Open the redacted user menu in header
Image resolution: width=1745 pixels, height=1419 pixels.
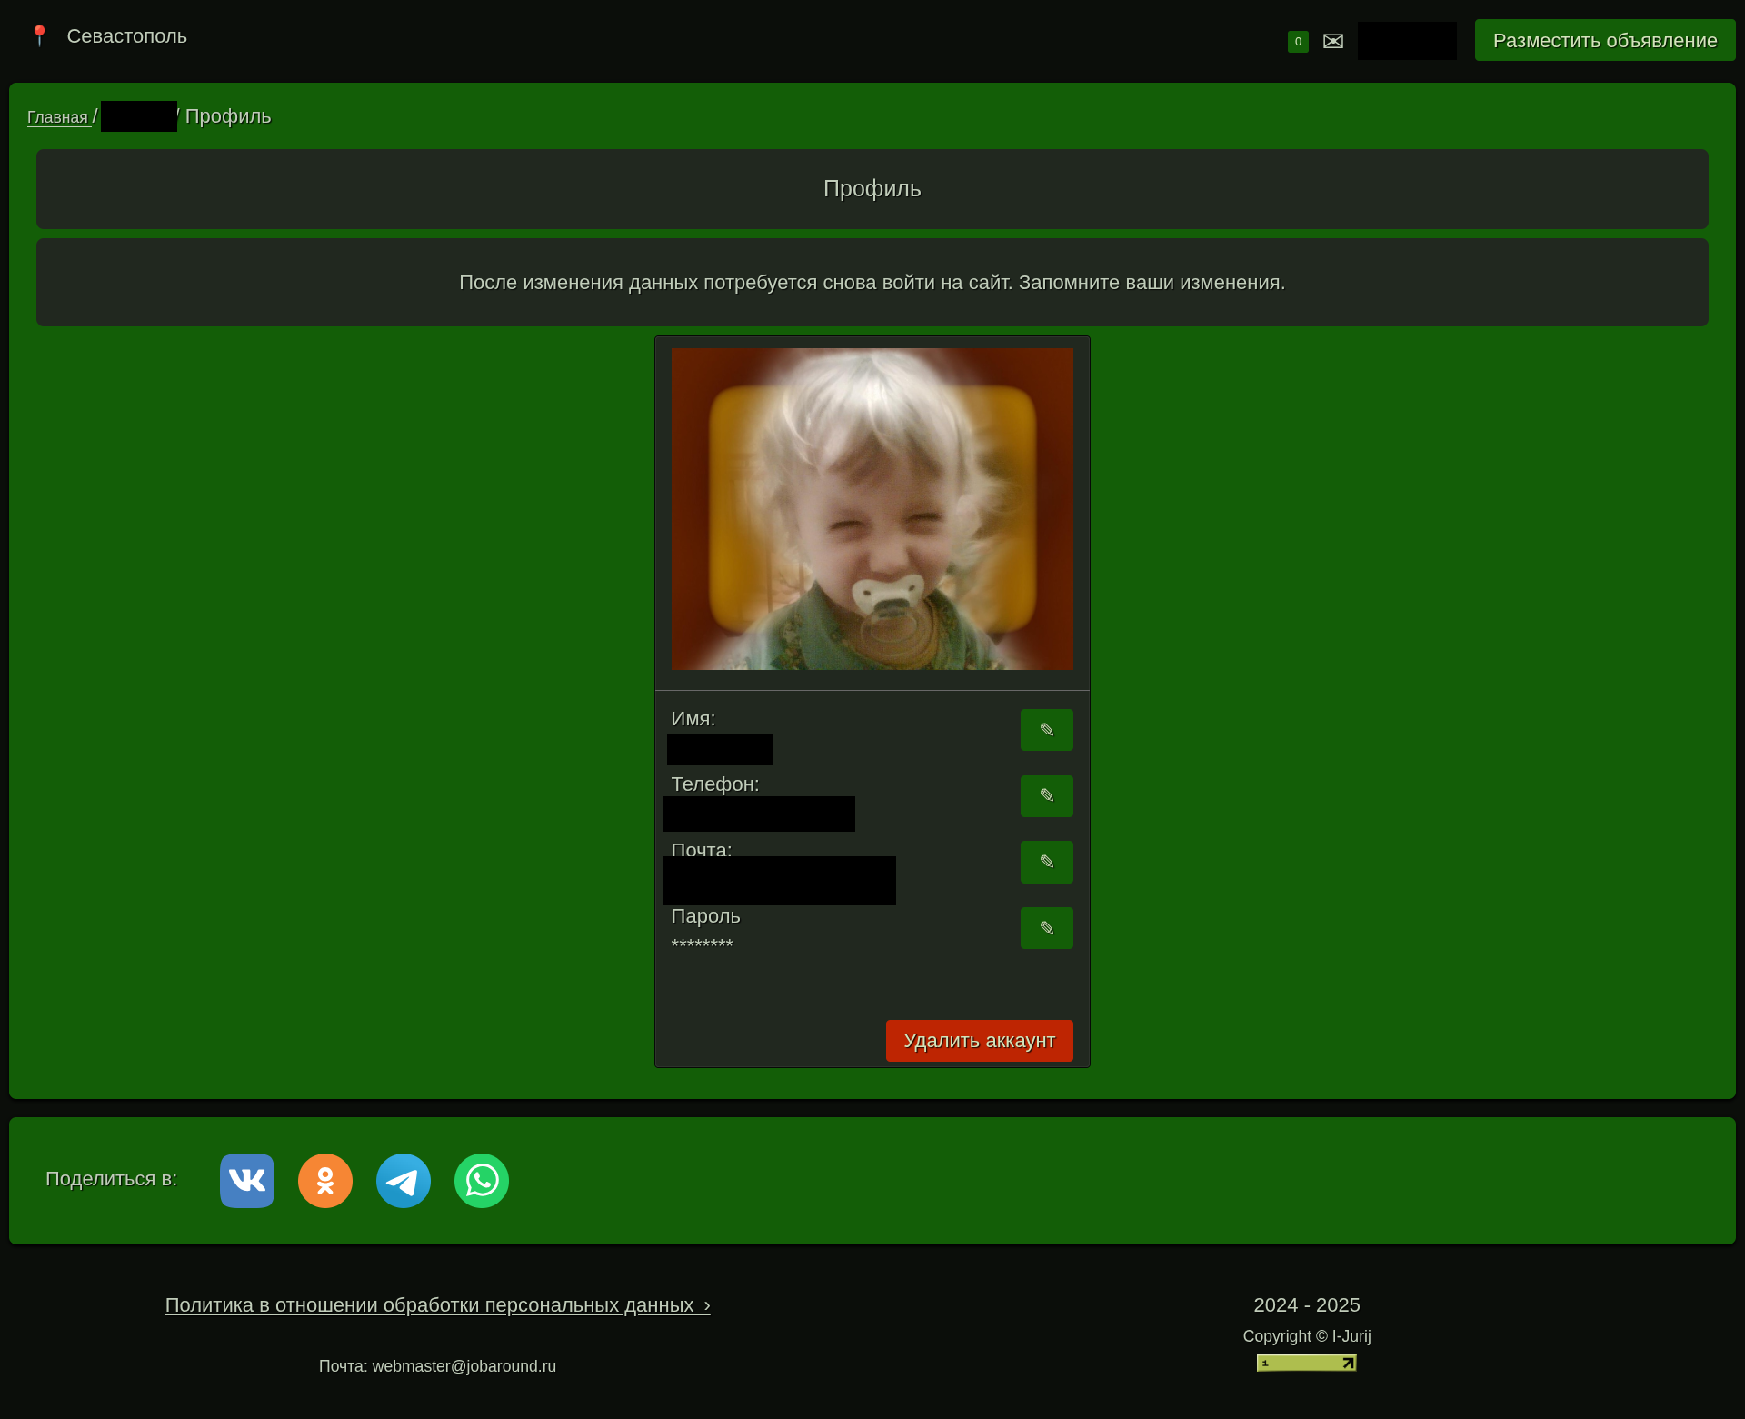pyautogui.click(x=1406, y=41)
